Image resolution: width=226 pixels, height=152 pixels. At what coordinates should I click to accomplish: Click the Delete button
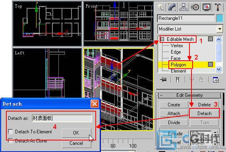coord(205,105)
